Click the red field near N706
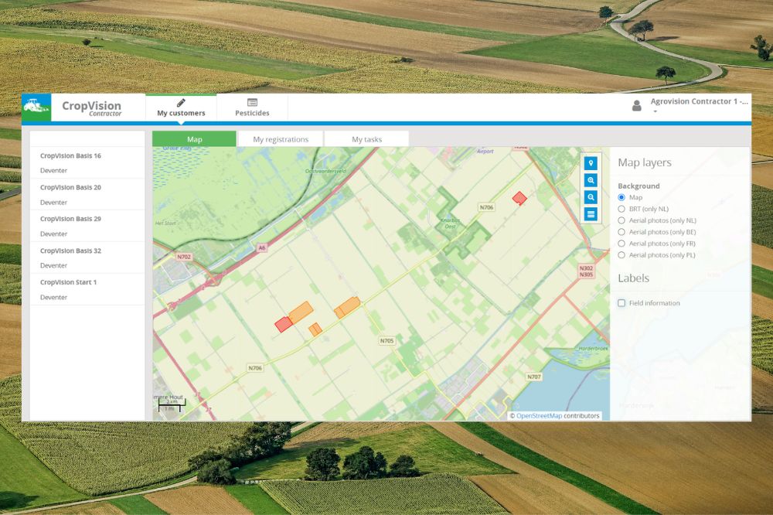The height and width of the screenshot is (515, 773). coord(519,198)
